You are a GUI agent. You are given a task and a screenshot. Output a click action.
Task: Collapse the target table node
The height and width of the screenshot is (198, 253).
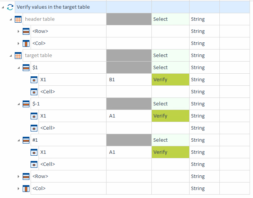[x=11, y=56]
